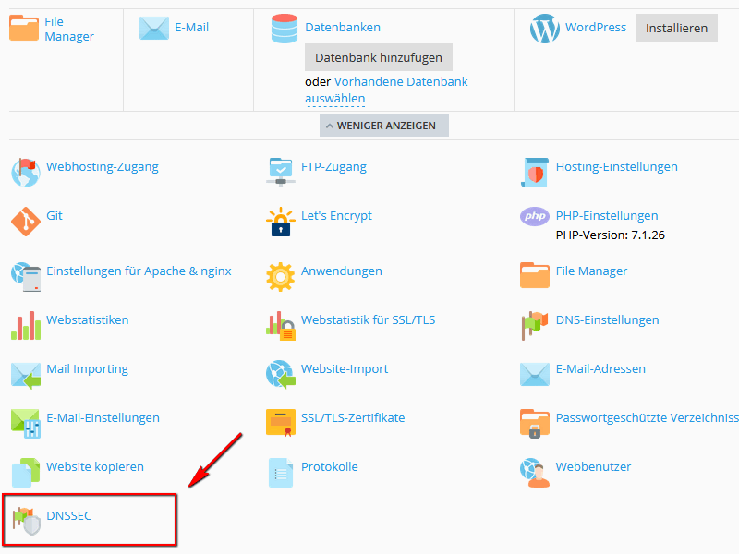
Task: Click the PHP-Einstellungen icon
Action: click(534, 217)
